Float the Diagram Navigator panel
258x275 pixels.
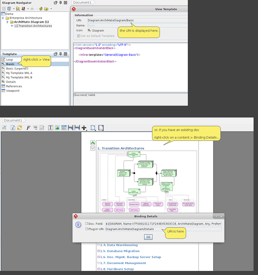coord(55,3)
